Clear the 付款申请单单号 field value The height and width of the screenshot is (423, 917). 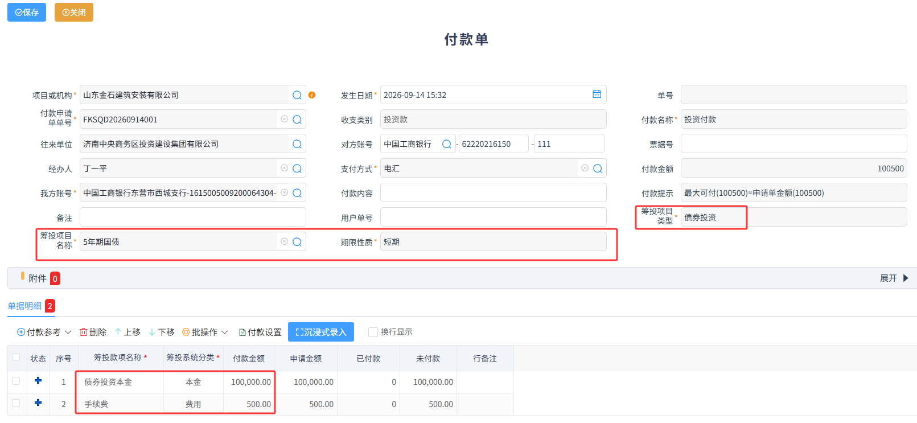[x=284, y=119]
